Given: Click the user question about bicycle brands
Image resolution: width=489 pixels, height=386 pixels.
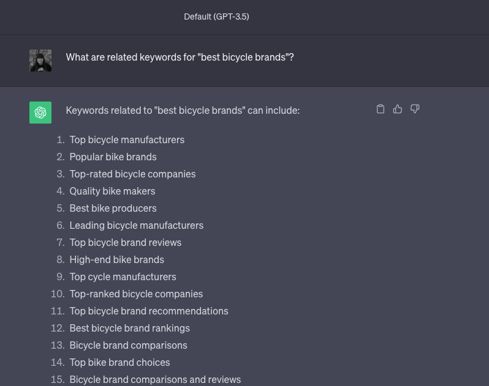Looking at the screenshot, I should point(180,57).
